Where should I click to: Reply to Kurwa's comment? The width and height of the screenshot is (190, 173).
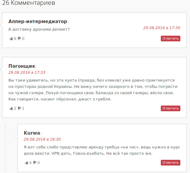(x=170, y=163)
